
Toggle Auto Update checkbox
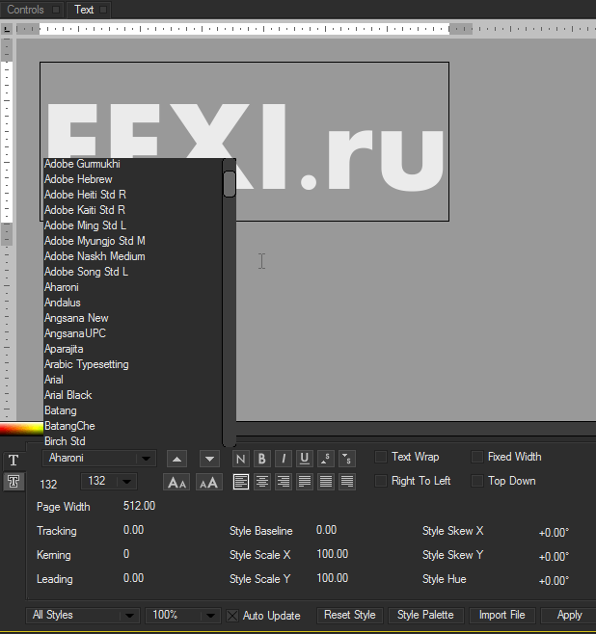tap(232, 616)
